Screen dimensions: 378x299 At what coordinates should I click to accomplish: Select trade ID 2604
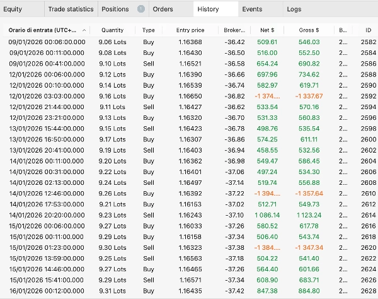point(369,161)
